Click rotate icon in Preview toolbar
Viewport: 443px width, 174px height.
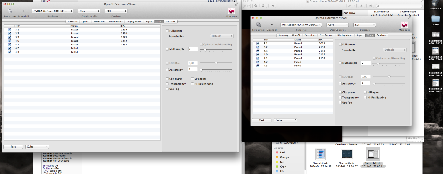tap(361, 6)
